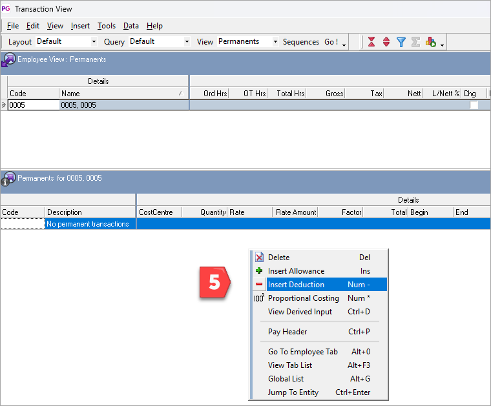Image resolution: width=491 pixels, height=406 pixels.
Task: Click the employee Code field containing 0005
Action: (33, 105)
